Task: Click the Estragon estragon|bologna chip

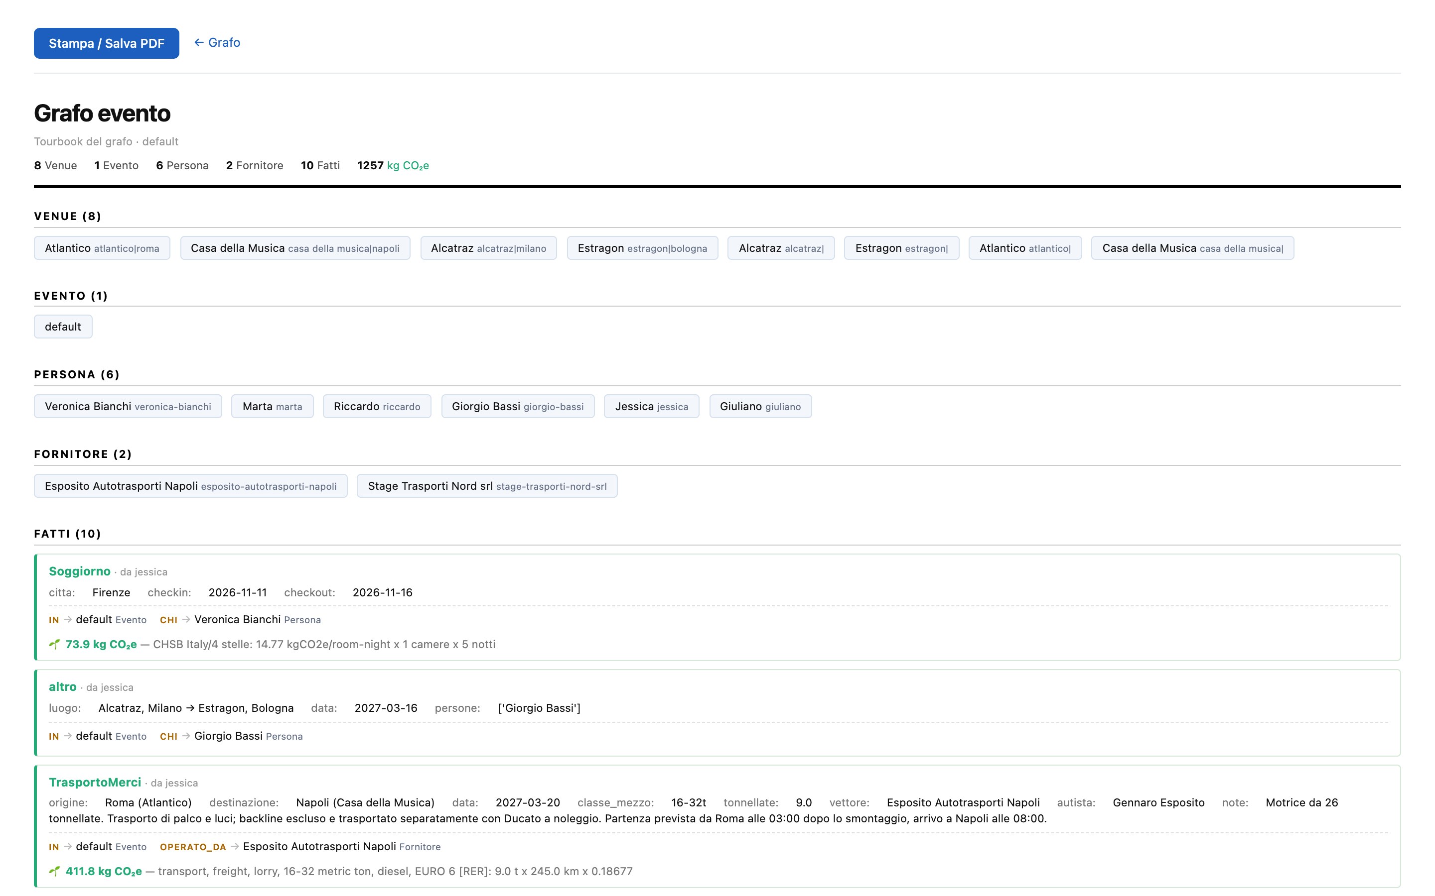Action: (x=642, y=248)
